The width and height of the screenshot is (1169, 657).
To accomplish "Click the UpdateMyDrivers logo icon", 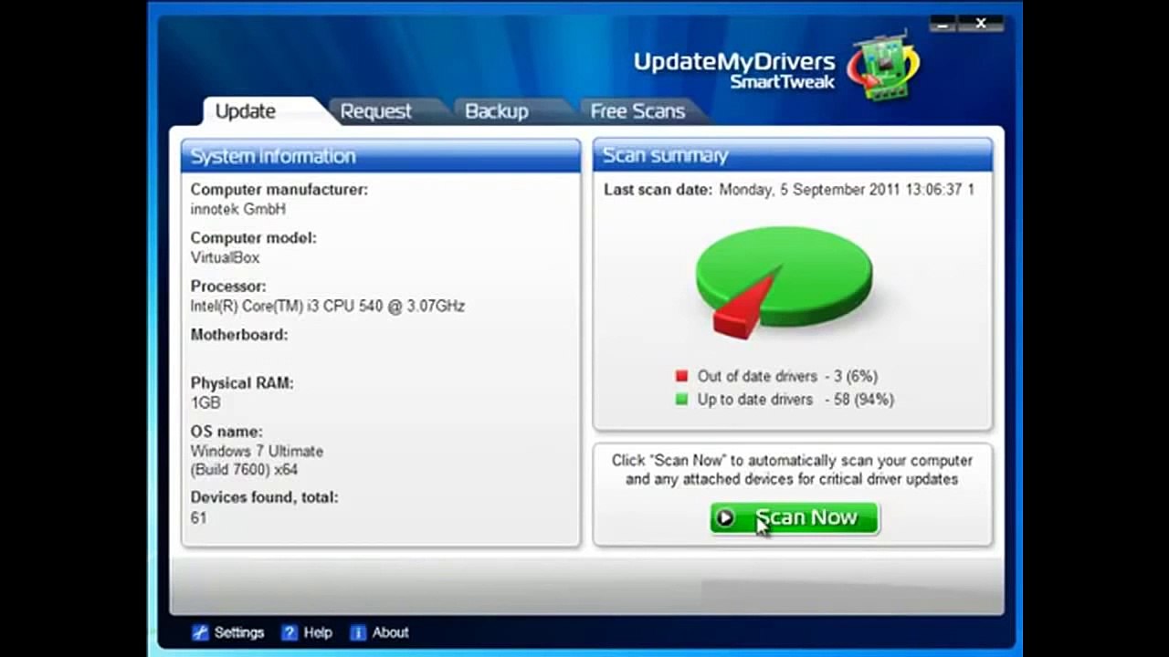I will 882,67.
